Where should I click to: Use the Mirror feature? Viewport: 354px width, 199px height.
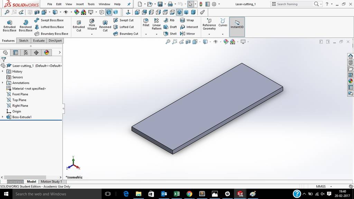click(x=187, y=34)
